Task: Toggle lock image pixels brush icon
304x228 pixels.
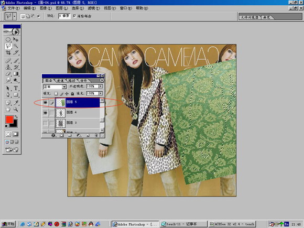Action: [x=61, y=94]
